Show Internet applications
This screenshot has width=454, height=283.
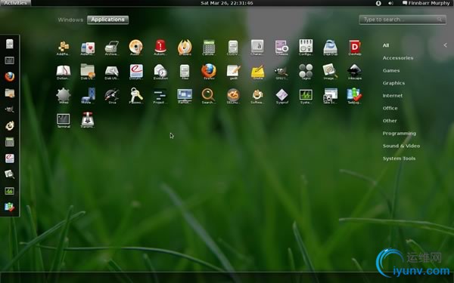(x=392, y=96)
